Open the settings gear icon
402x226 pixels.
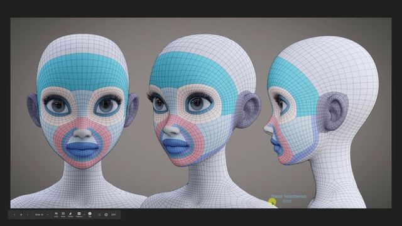click(106, 215)
